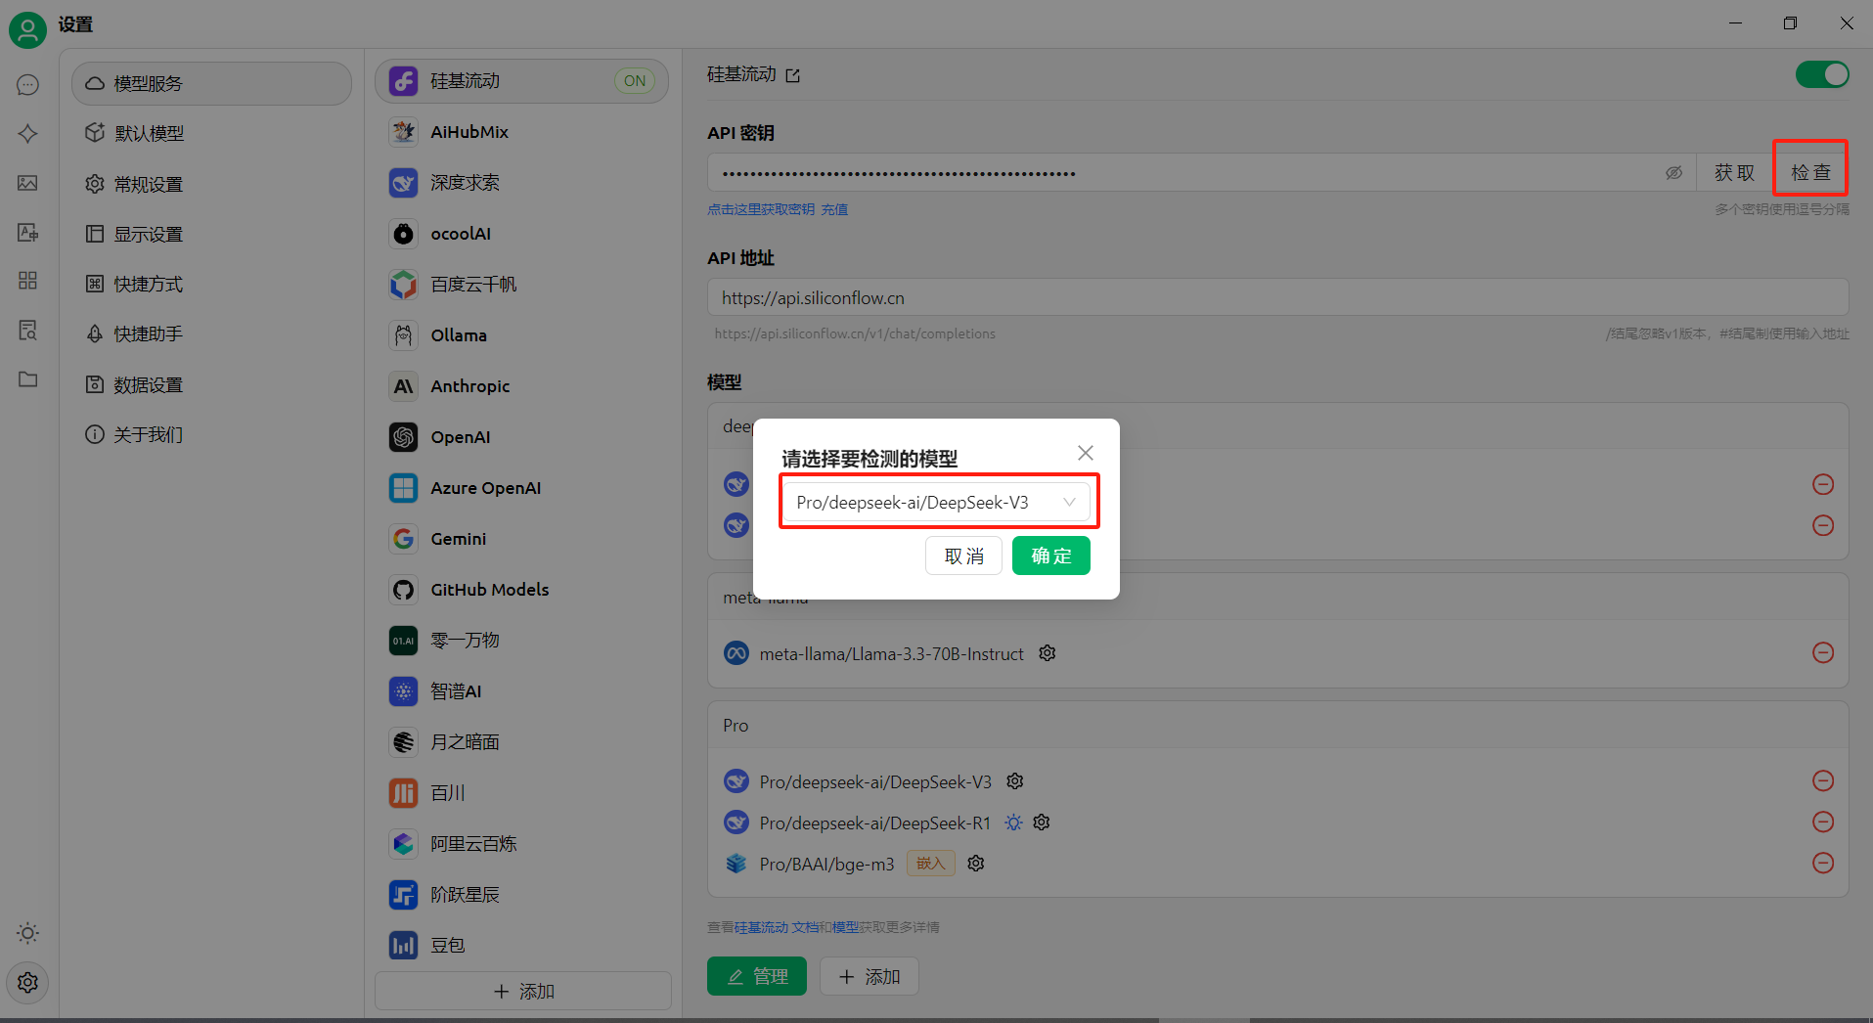Open 点击这里获取密钥 link

click(761, 209)
